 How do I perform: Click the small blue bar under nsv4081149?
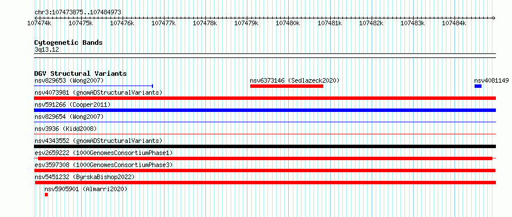coord(478,86)
